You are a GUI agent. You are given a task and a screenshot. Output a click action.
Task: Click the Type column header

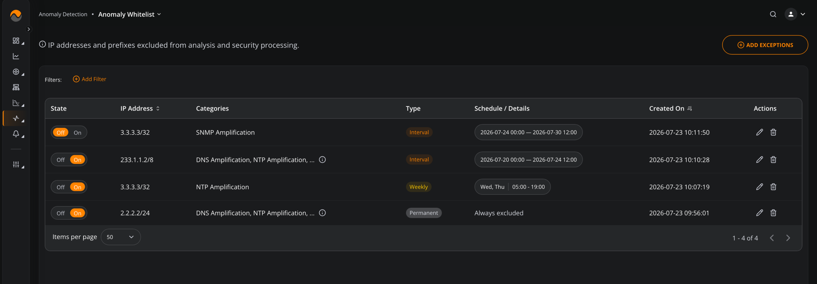point(413,108)
